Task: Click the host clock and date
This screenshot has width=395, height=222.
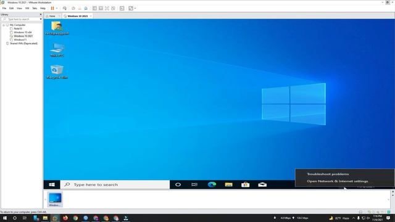Action: (378, 218)
